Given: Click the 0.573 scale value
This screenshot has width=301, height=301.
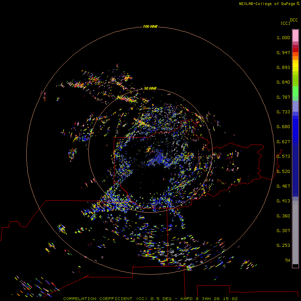Looking at the screenshot, I should [x=283, y=157].
